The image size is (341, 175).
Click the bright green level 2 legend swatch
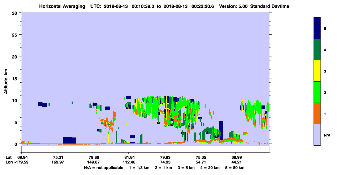point(317,92)
